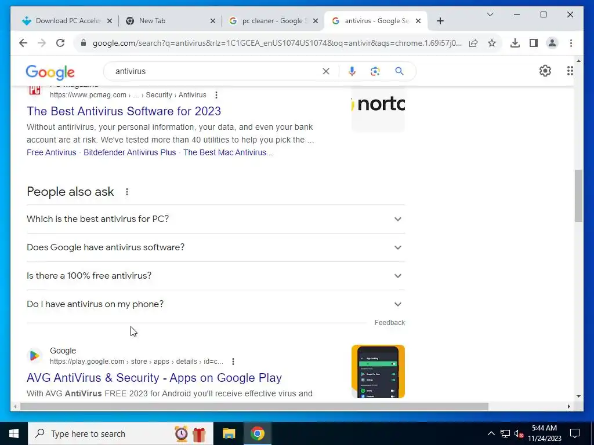594x445 pixels.
Task: Select the antivirus Google Search tab
Action: point(375,21)
